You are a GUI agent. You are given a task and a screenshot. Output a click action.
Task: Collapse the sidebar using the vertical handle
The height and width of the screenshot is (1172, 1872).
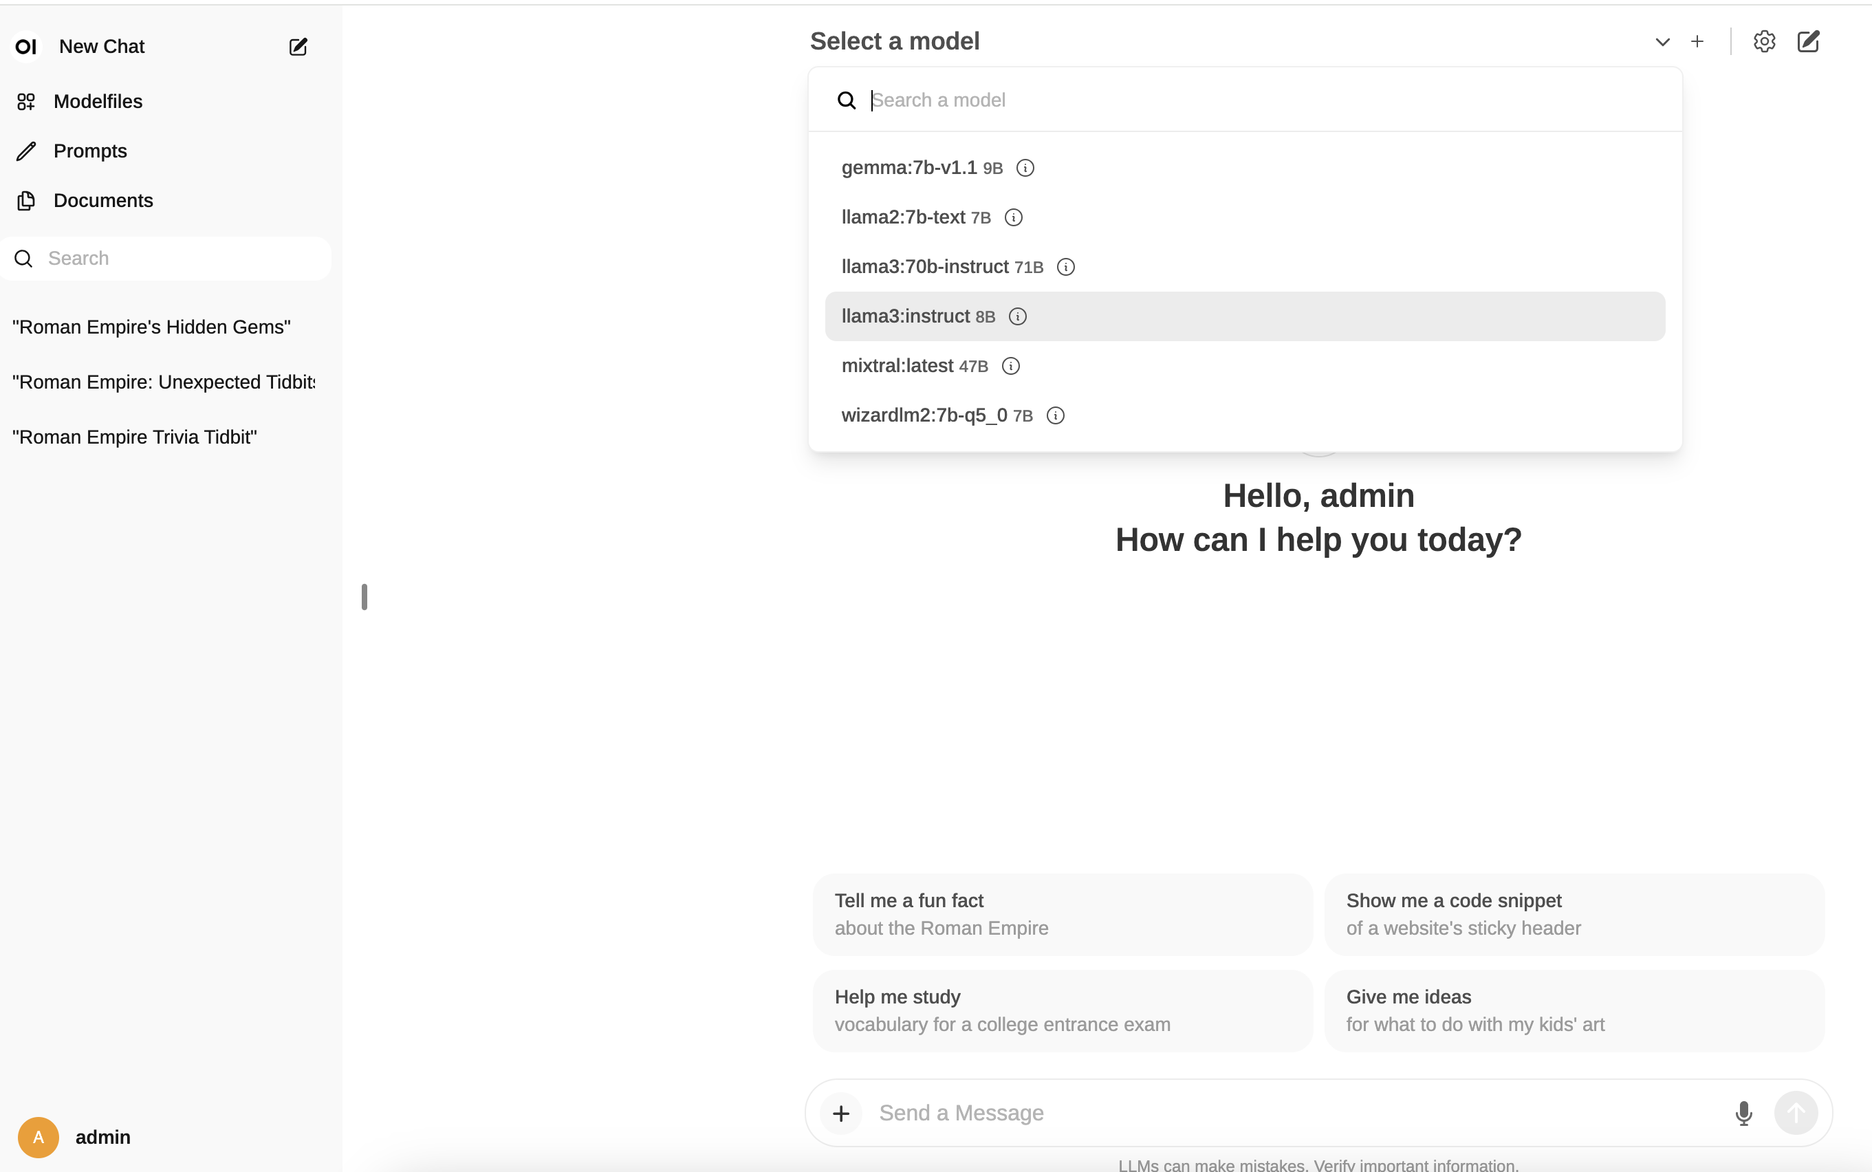pyautogui.click(x=364, y=597)
